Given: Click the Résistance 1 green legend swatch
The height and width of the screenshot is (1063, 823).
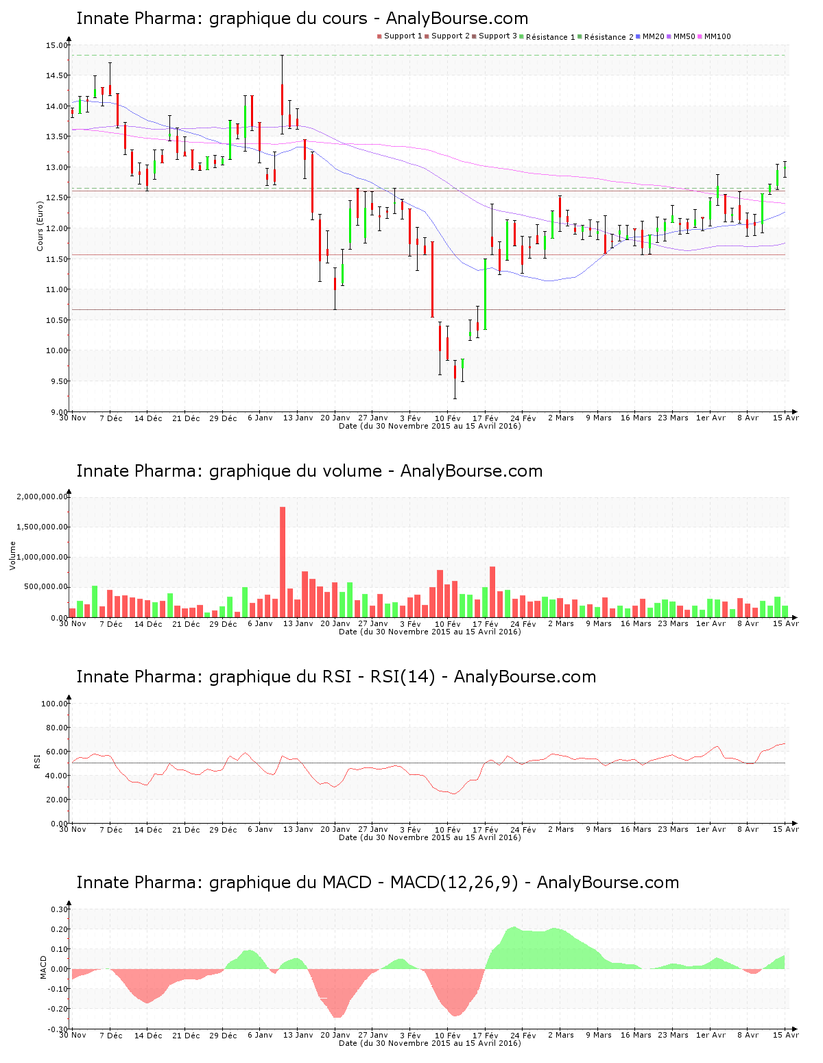Looking at the screenshot, I should (522, 36).
